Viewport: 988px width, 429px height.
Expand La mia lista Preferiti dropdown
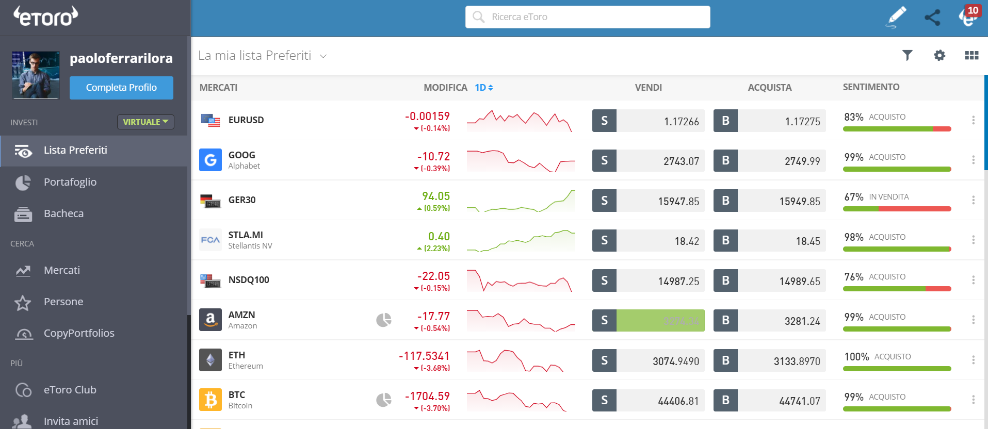323,56
